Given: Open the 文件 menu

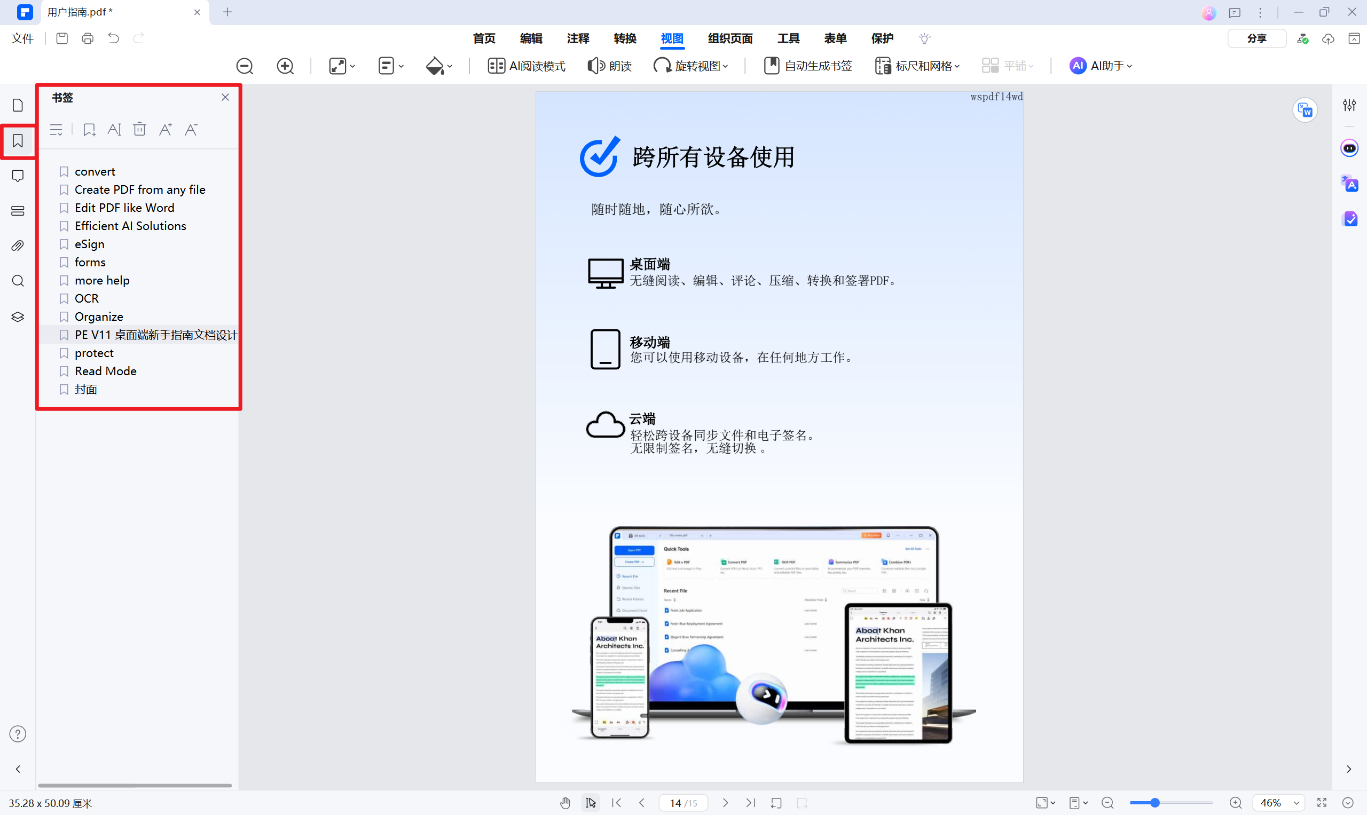Looking at the screenshot, I should (x=22, y=38).
